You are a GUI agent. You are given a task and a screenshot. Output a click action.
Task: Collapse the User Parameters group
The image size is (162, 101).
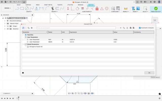[x=23, y=37]
